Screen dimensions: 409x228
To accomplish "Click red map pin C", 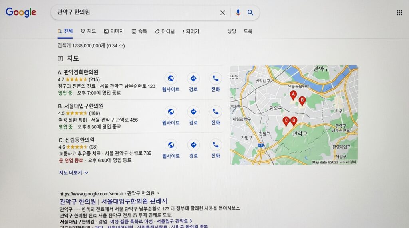I will (286, 121).
